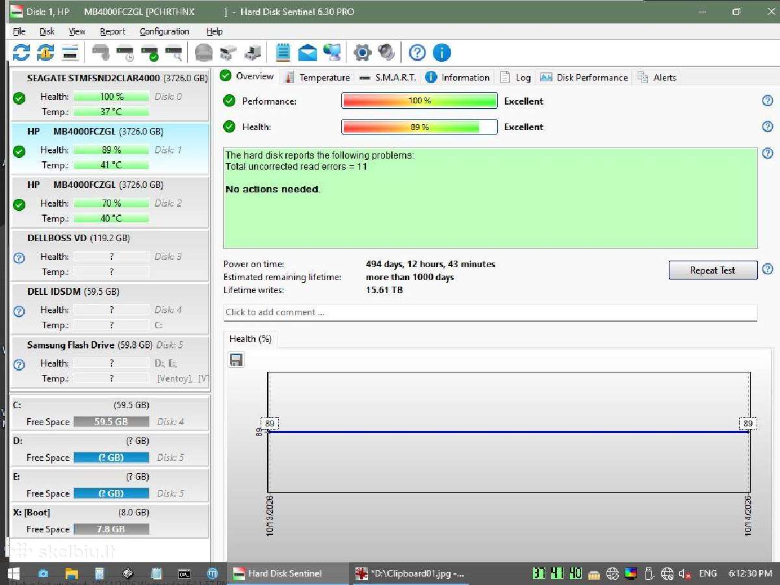Screen dimensions: 780x585
Task: Select the DELLBOSS VD disk
Action: [110, 255]
